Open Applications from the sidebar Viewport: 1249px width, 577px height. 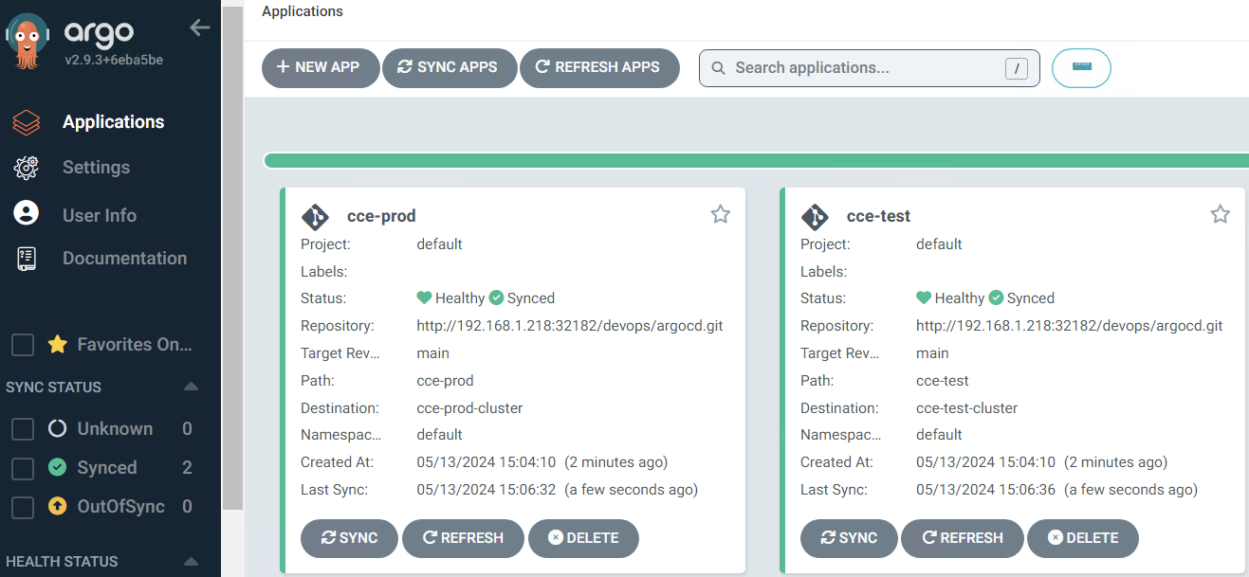click(113, 122)
